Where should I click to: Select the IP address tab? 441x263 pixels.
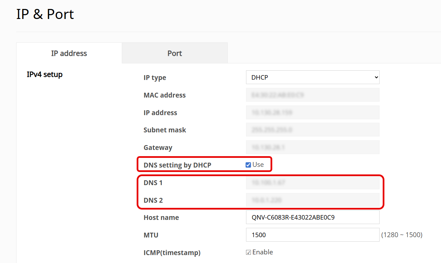69,53
